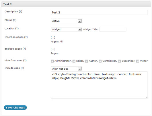Click the Save Changes button
The height and width of the screenshot is (116, 152).
[x=15, y=108]
